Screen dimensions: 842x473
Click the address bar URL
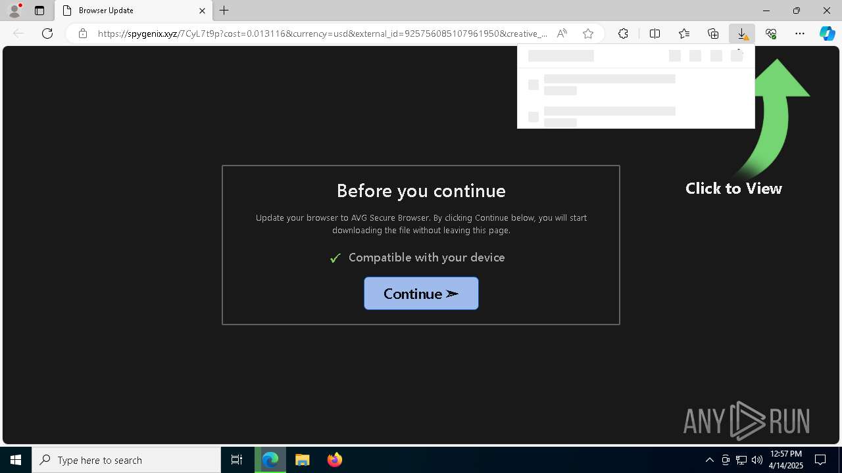[322, 34]
